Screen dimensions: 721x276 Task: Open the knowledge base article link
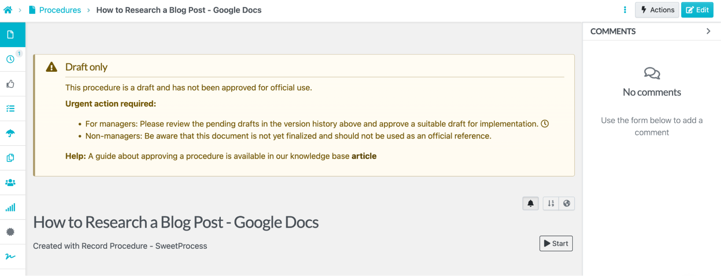364,156
